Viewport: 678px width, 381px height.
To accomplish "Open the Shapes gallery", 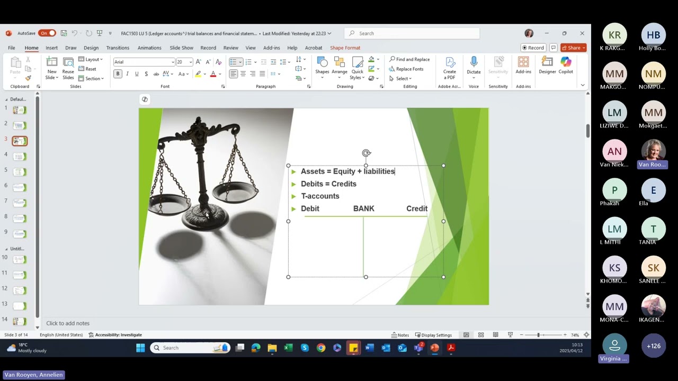I will [x=322, y=68].
